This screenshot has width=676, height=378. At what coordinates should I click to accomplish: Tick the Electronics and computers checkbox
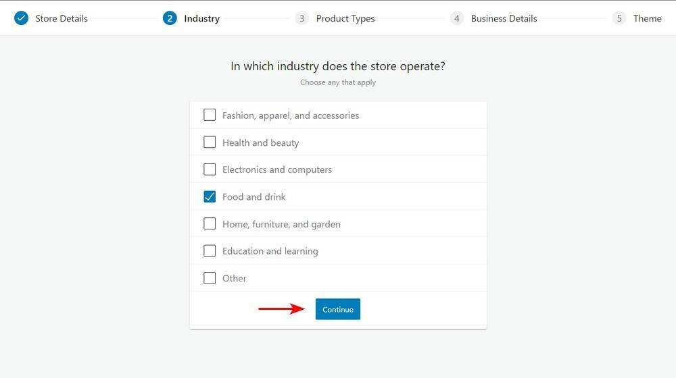click(210, 169)
